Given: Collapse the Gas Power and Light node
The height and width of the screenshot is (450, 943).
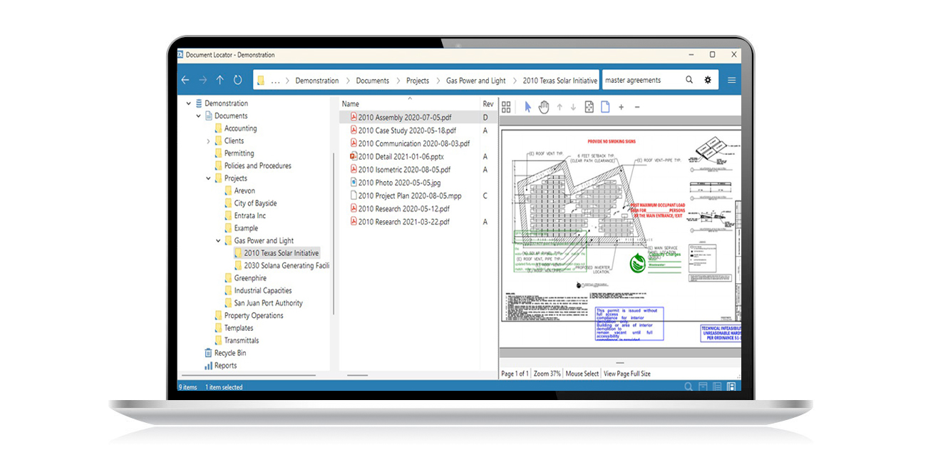Looking at the screenshot, I should [x=218, y=240].
